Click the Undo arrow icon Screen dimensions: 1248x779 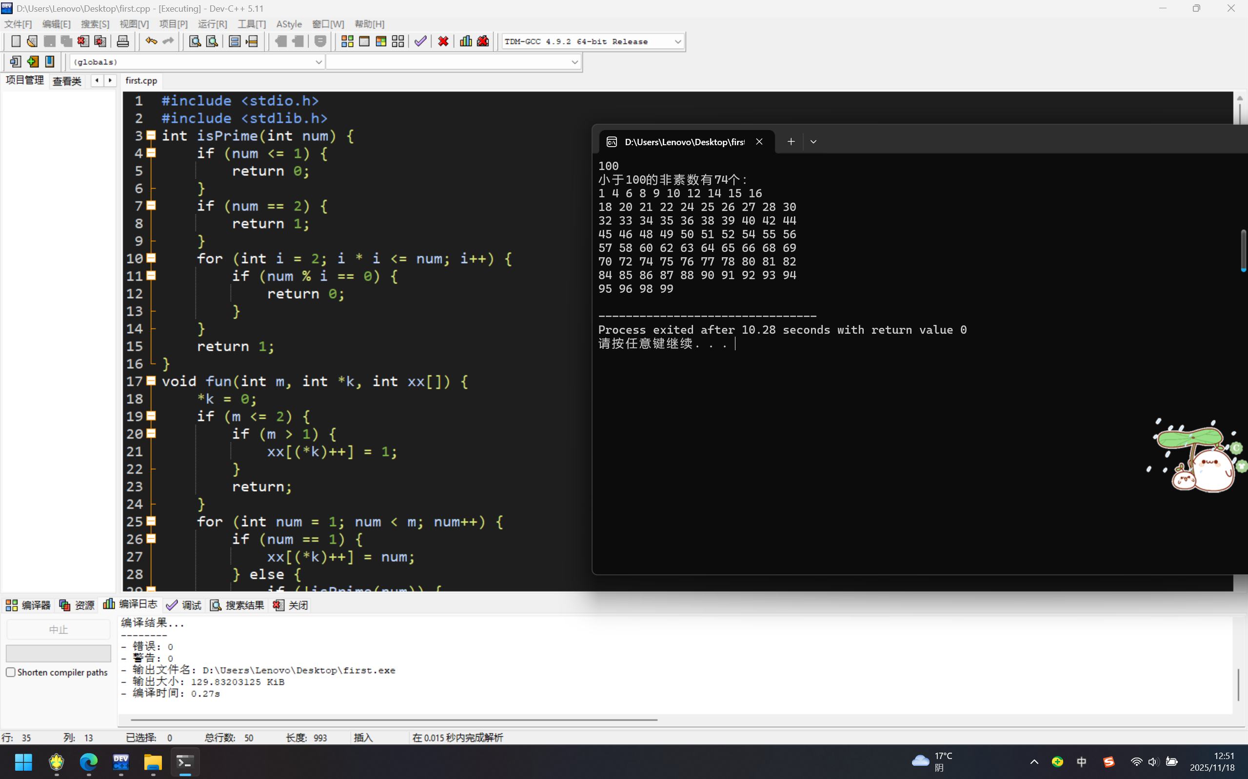coord(151,41)
